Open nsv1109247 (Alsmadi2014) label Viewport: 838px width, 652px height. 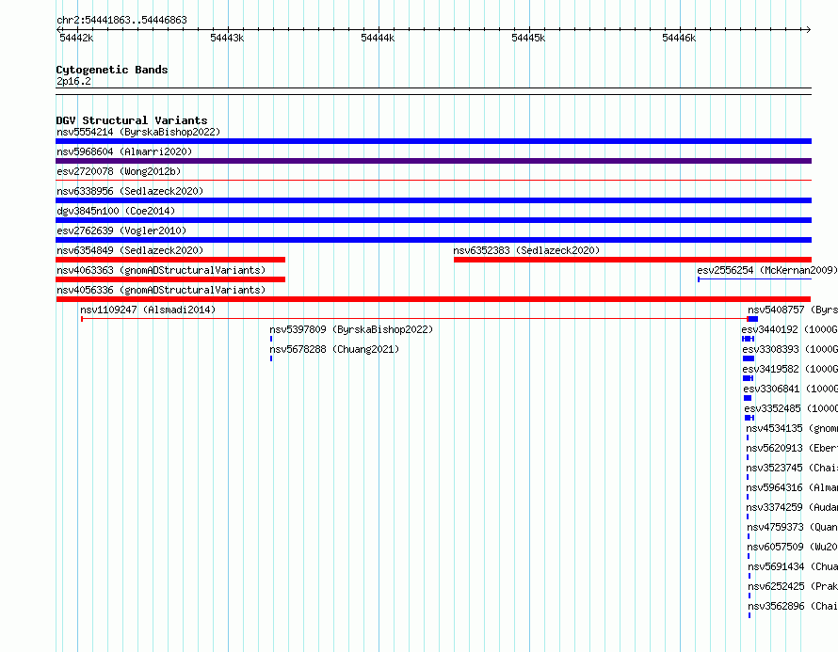point(148,310)
